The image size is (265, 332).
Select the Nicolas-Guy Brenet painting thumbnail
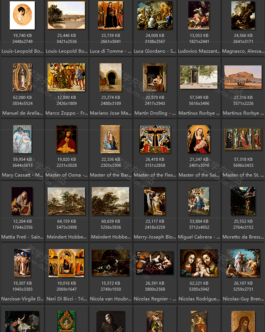click(243, 263)
